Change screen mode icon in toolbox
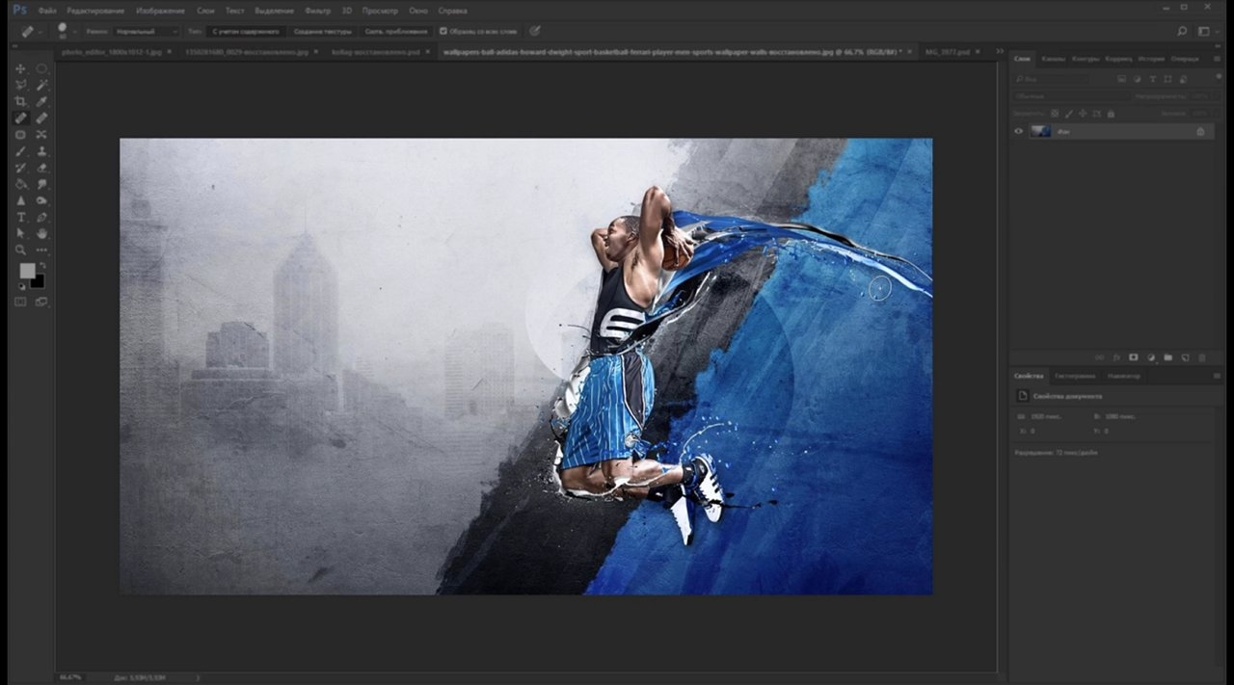The width and height of the screenshot is (1234, 685). pyautogui.click(x=41, y=302)
